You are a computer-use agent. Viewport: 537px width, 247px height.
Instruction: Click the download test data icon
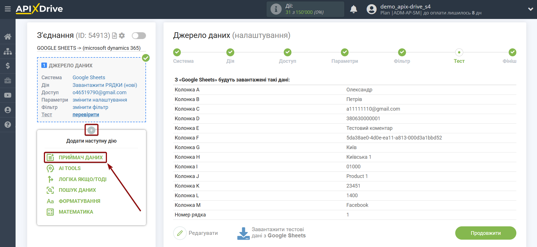pos(243,233)
